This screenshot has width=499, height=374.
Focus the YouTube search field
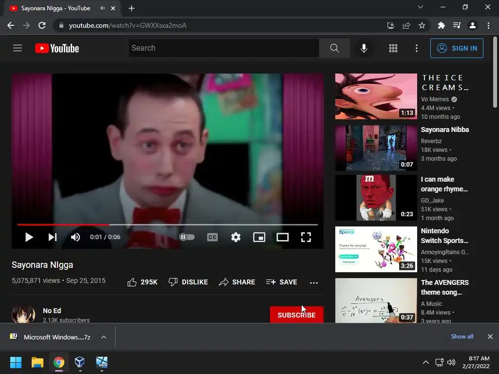224,48
